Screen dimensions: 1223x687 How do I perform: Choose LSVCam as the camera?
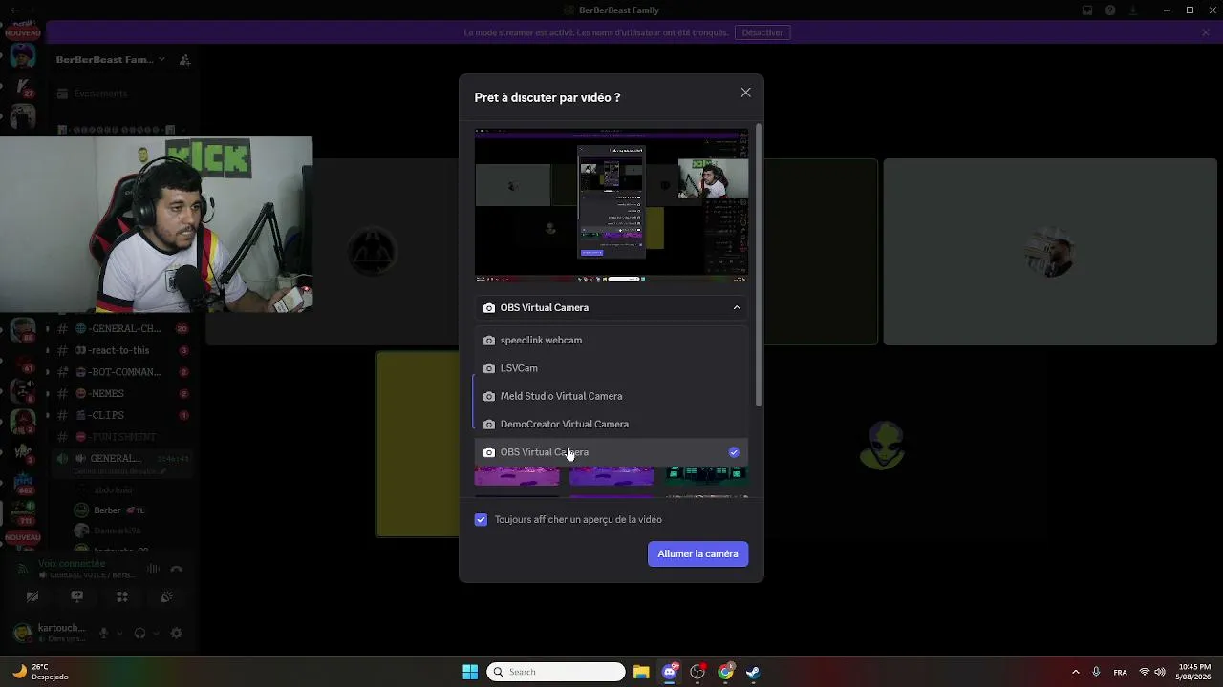611,368
